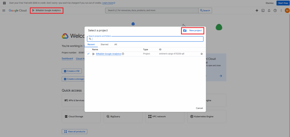This screenshot has width=290, height=137.
Task: Open the main navigation hamburger menu
Action: click(4, 10)
